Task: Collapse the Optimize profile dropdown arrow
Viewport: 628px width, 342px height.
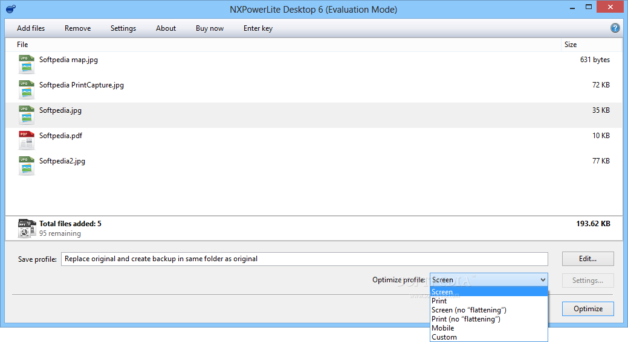Action: 543,280
